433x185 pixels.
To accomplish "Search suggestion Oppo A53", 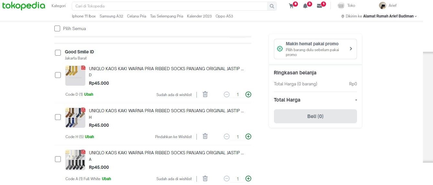I will [x=224, y=16].
